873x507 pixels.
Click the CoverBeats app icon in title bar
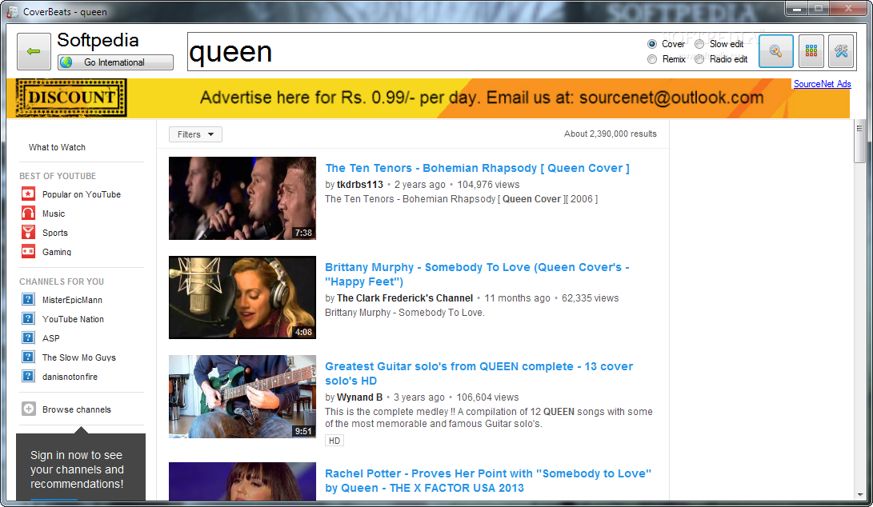point(12,12)
